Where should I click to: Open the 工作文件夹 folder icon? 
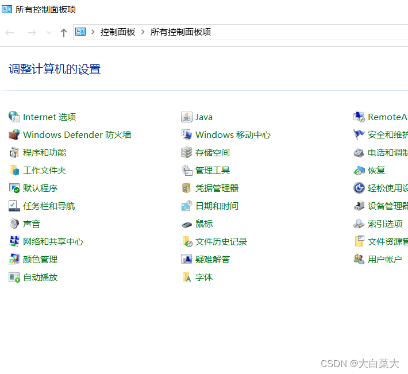(14, 171)
